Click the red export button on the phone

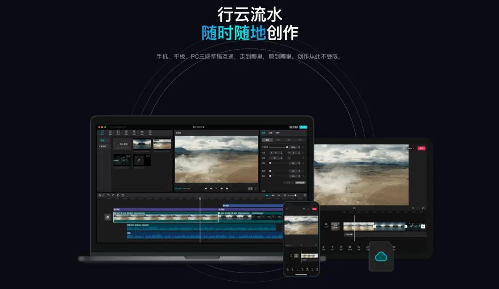(x=315, y=209)
